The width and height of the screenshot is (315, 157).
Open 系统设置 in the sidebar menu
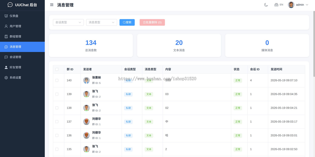(22, 77)
